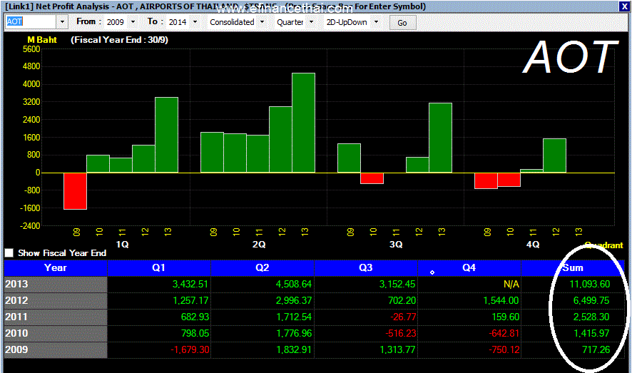Click the N/A cell for Q4 2013
632x373 pixels.
coord(469,285)
